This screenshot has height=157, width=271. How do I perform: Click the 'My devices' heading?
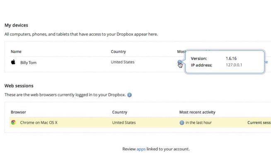[x=16, y=25]
